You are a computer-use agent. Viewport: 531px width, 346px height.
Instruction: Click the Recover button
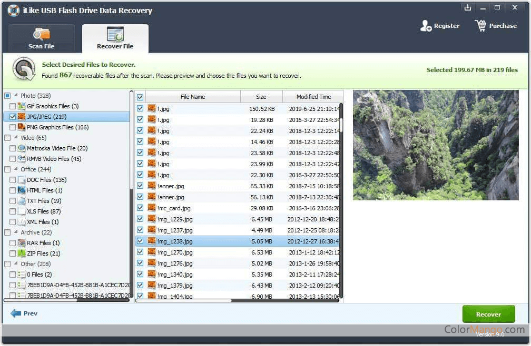pyautogui.click(x=488, y=313)
